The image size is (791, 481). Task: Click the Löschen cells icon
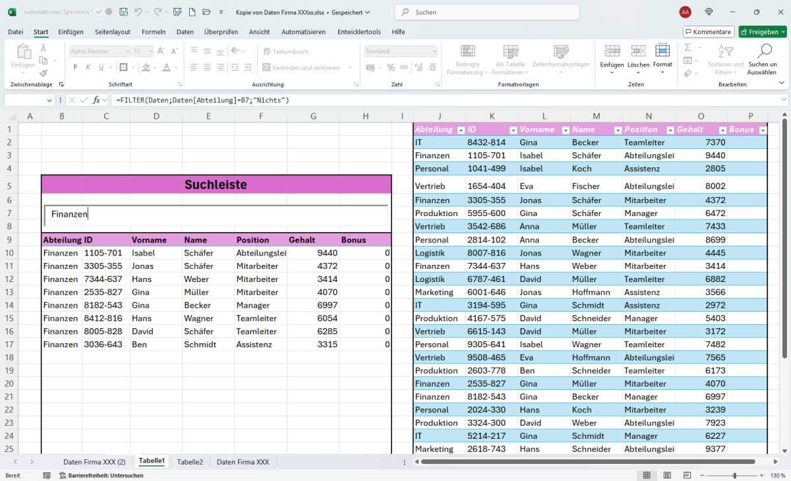tap(638, 51)
